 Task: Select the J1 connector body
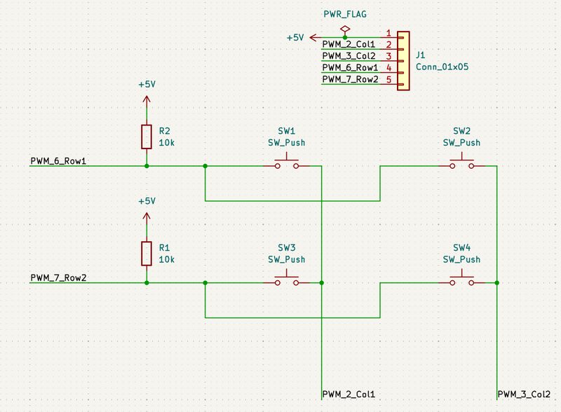pos(403,61)
